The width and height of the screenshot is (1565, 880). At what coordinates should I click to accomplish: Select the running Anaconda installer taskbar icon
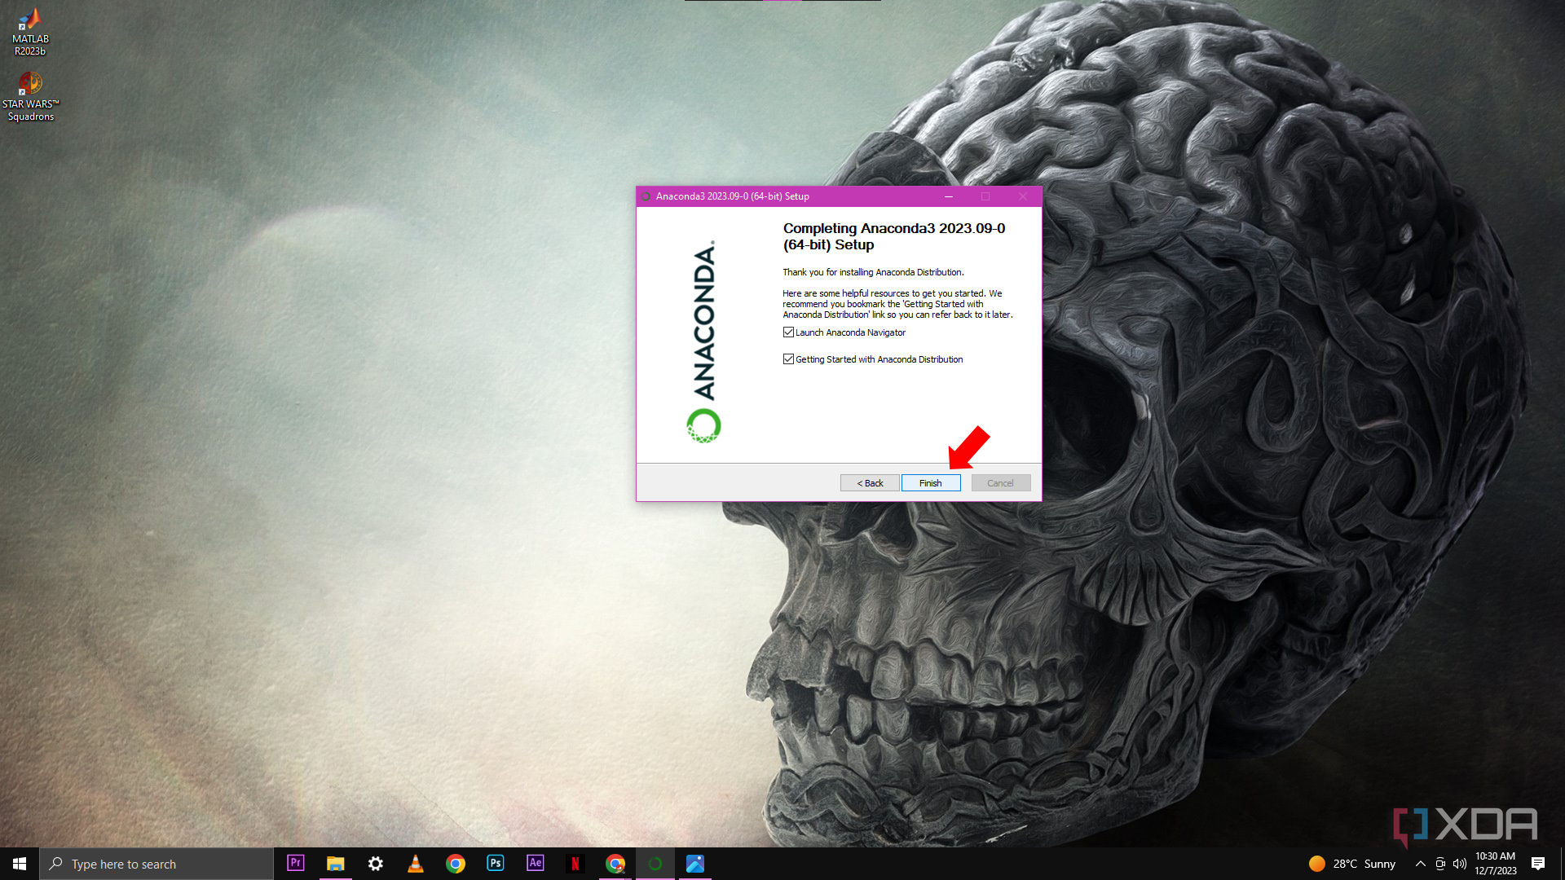pyautogui.click(x=655, y=863)
